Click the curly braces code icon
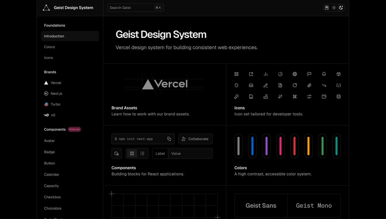Viewport: 386px width, 219px height. click(x=338, y=85)
